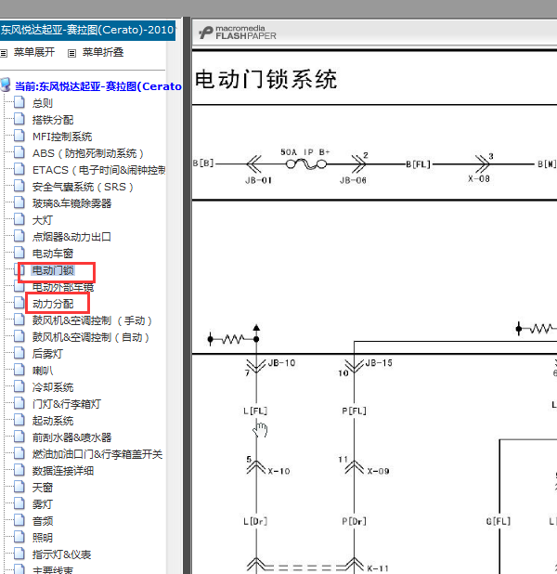Click the JB-10 connector label
The image size is (557, 574).
click(x=281, y=363)
